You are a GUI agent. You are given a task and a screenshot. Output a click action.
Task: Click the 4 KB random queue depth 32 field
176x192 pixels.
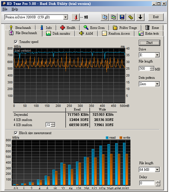click(x=48, y=125)
